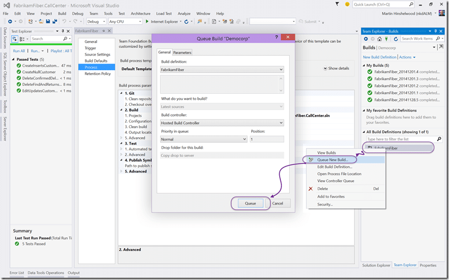The image size is (449, 280).
Task: Click the Save file toolbar icon
Action: [48, 21]
